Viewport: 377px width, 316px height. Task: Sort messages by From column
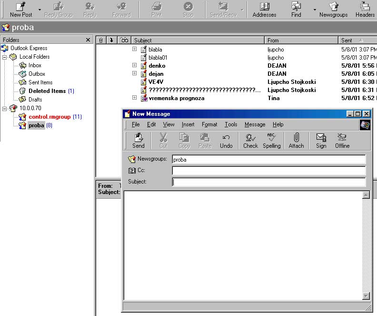(x=301, y=40)
